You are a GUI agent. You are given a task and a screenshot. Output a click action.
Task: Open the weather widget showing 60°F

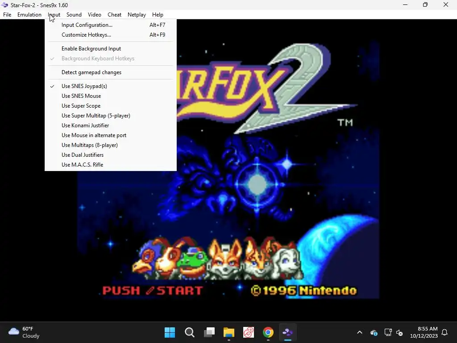tap(24, 332)
